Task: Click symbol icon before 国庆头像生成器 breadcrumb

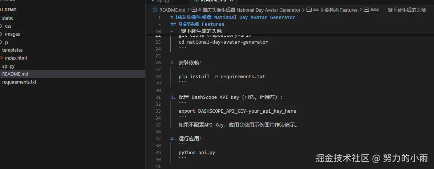Action: tap(194, 10)
